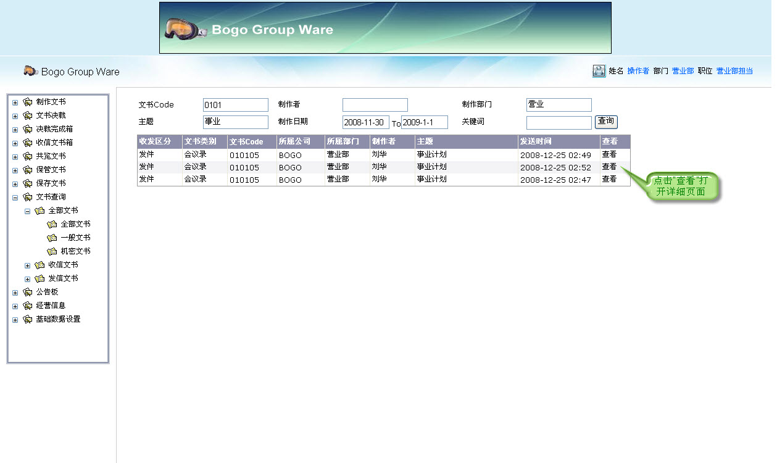Open 查看 link for the 02:49 record
The width and height of the screenshot is (777, 463).
609,154
